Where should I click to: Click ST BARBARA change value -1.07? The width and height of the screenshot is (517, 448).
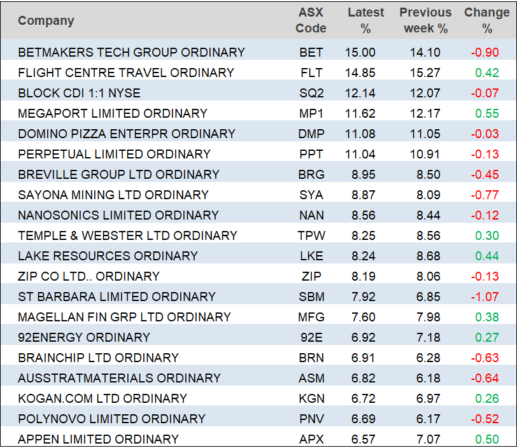[x=485, y=297]
